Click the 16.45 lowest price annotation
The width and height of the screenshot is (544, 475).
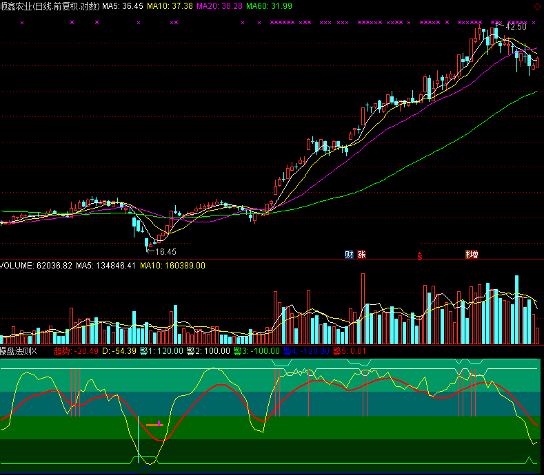[x=165, y=252]
